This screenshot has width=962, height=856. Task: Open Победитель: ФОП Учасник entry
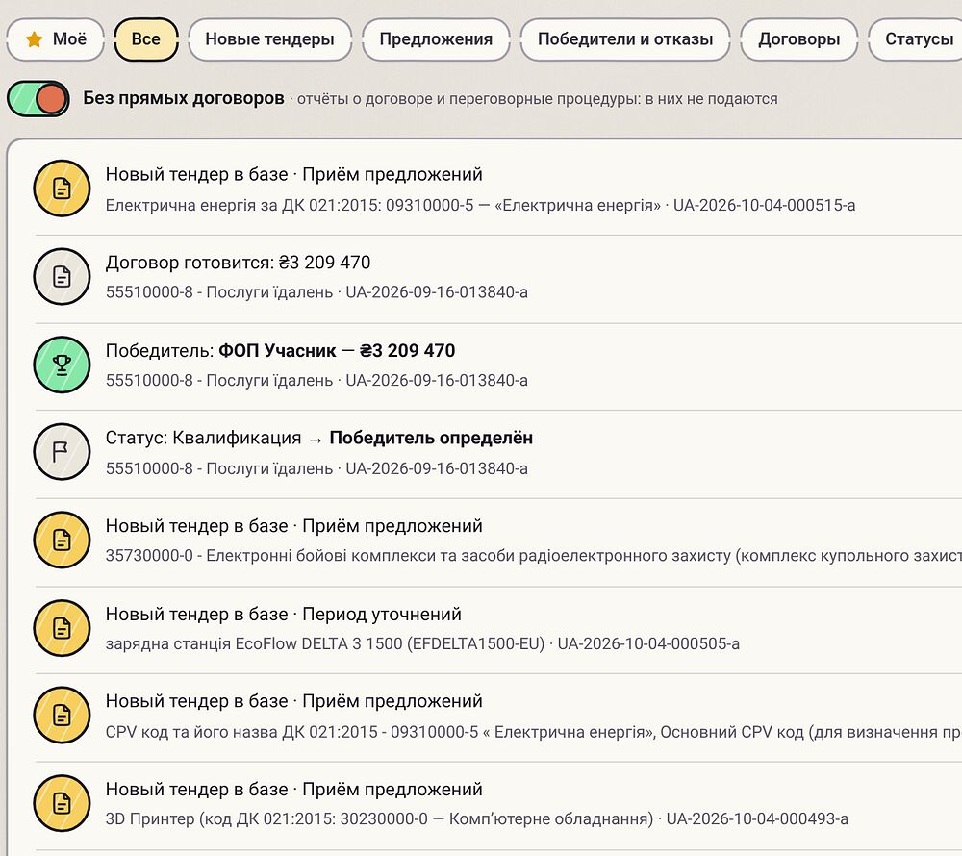[x=280, y=351]
